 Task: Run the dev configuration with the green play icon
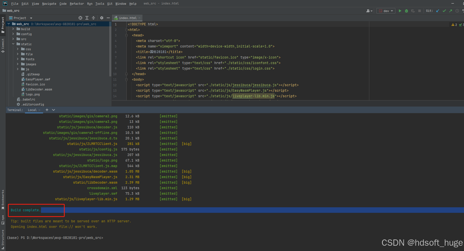[x=400, y=11]
